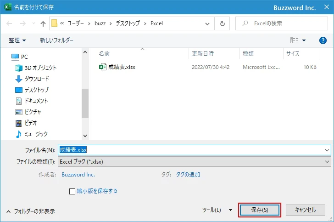The height and width of the screenshot is (222, 334).
Task: Click 新しいフォルダー in toolbar
Action: click(56, 40)
